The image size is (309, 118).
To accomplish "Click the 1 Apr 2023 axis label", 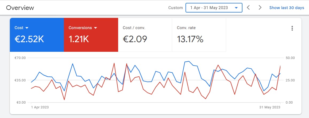I will 40,107.
